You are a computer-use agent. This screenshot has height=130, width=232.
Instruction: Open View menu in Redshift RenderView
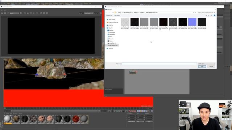[x=5, y=11]
